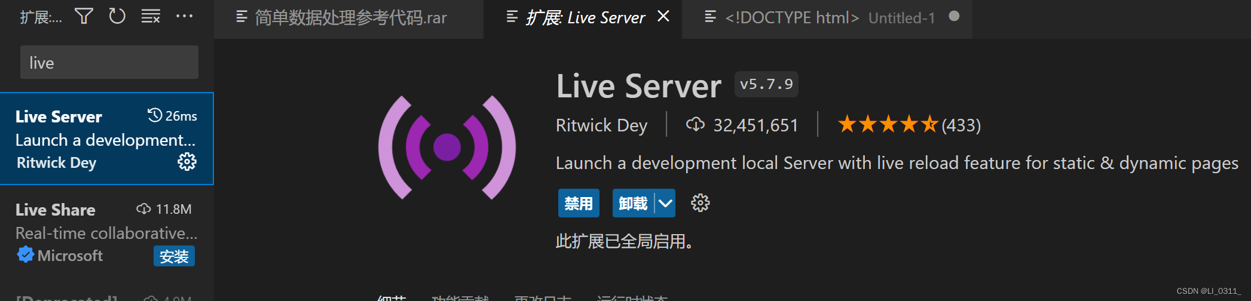Image resolution: width=1251 pixels, height=301 pixels.
Task: Open the star rating (433) reviews
Action: [909, 125]
